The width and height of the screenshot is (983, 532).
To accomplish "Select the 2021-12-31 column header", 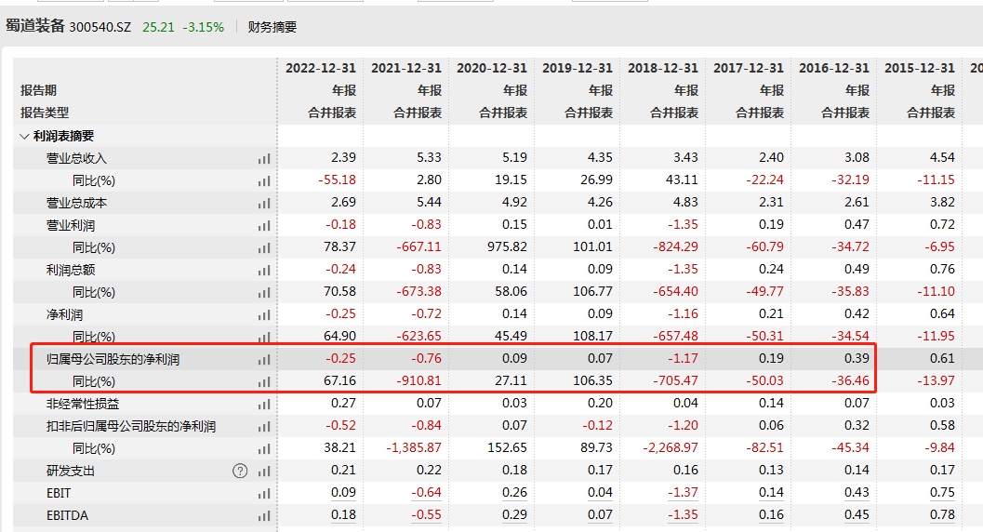I will 406,68.
